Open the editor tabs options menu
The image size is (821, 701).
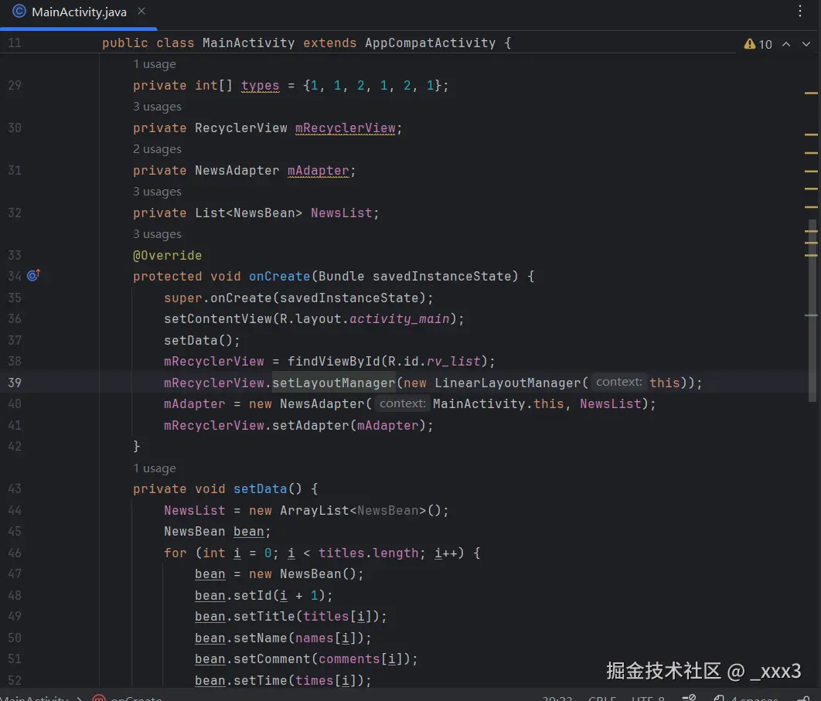799,11
